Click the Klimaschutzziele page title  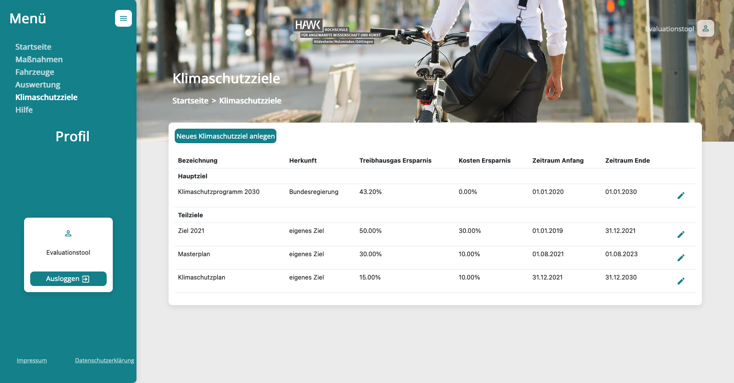pyautogui.click(x=226, y=78)
